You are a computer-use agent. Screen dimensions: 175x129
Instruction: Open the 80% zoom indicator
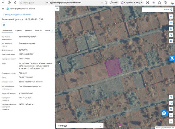click(x=114, y=2)
